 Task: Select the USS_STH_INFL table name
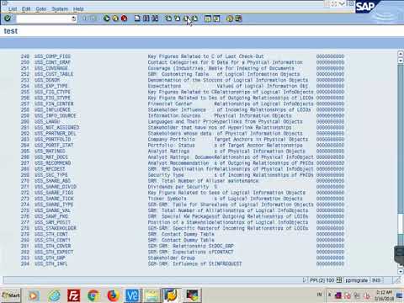pyautogui.click(x=51, y=263)
